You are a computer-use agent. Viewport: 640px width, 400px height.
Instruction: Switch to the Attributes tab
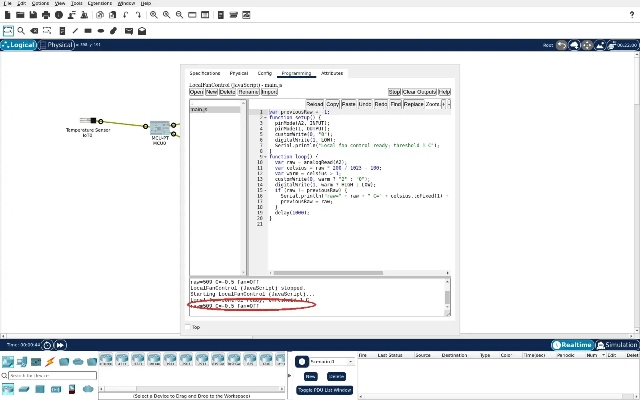click(x=332, y=73)
